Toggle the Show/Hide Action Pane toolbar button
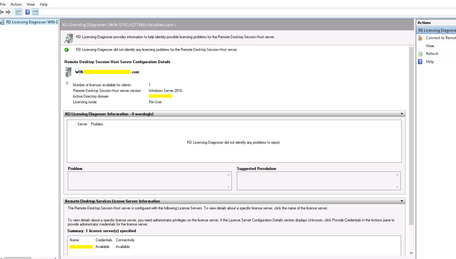The width and height of the screenshot is (456, 259). click(35, 12)
